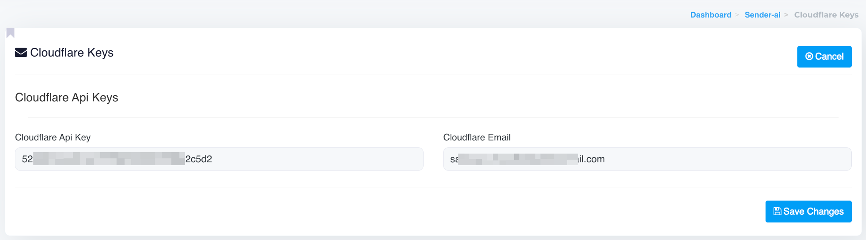Place cursor at the "52" starting the API key
The width and height of the screenshot is (866, 240).
27,159
